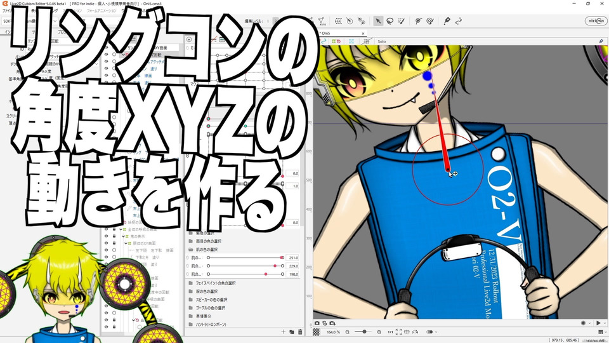Expand the 両目の色の選択 parameter folder

click(x=191, y=241)
